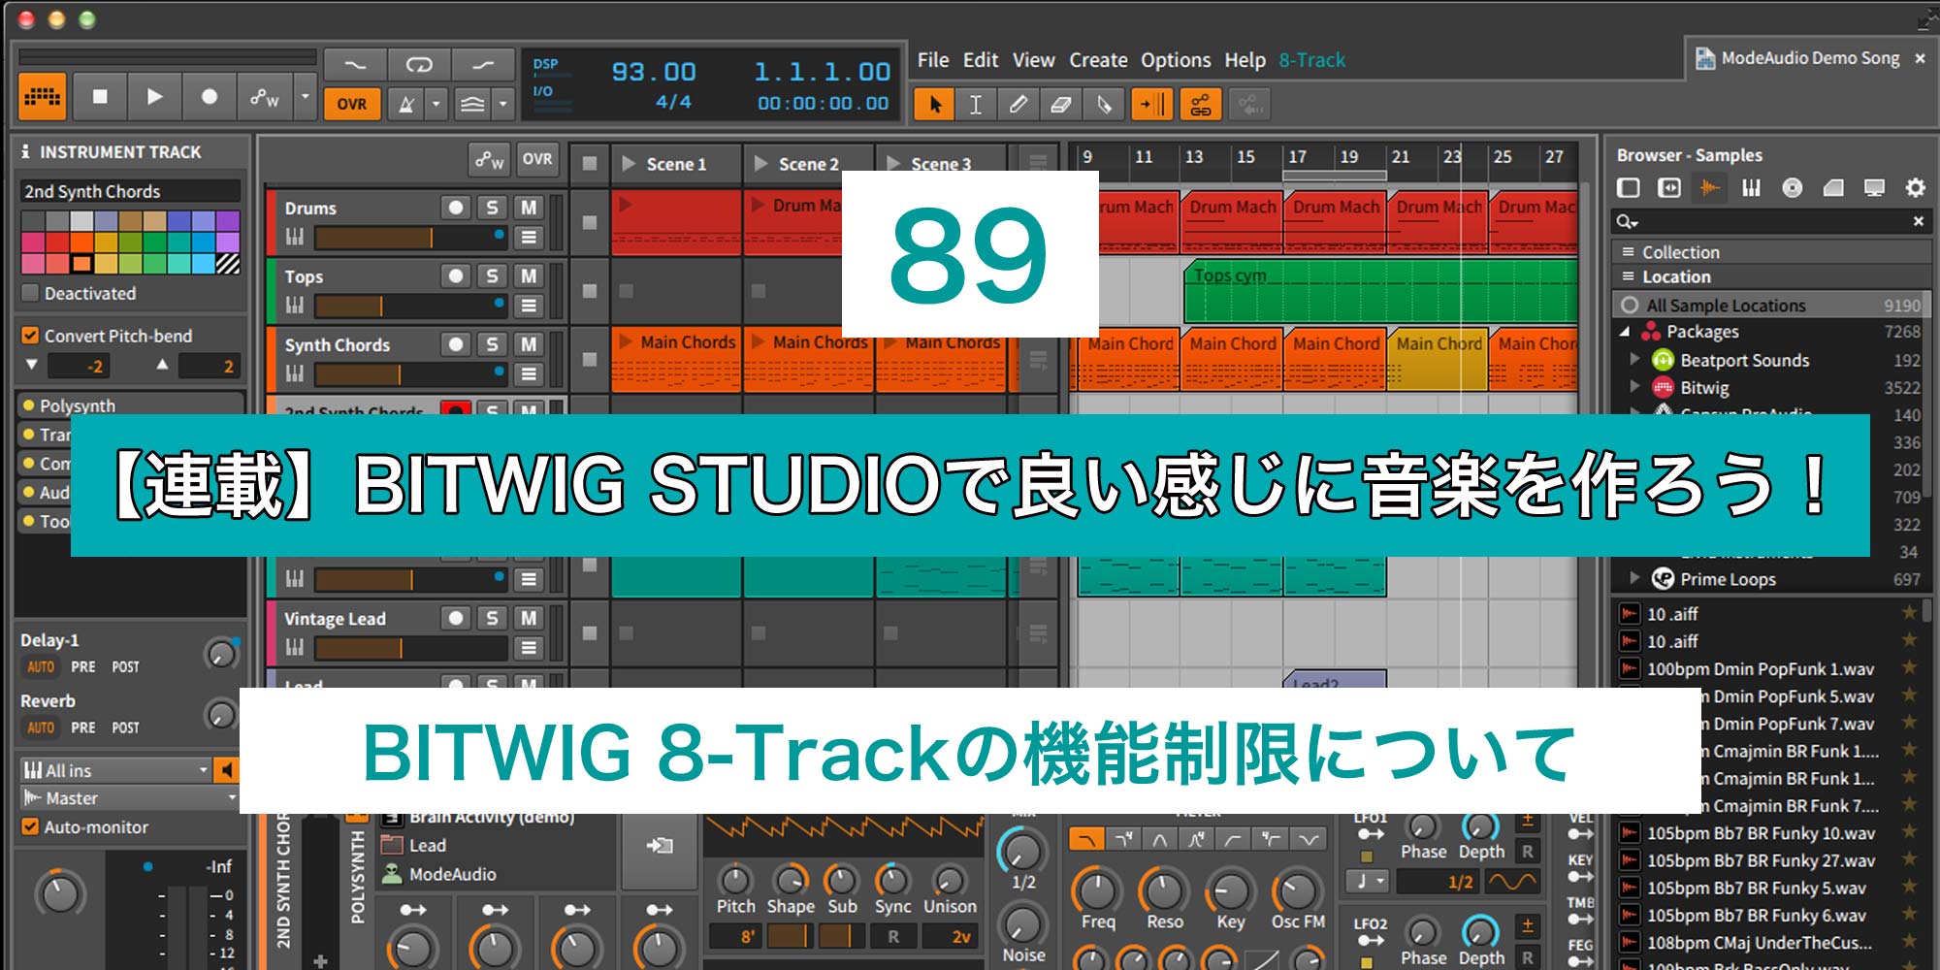Open the Location section header
The width and height of the screenshot is (1940, 970).
(1771, 276)
